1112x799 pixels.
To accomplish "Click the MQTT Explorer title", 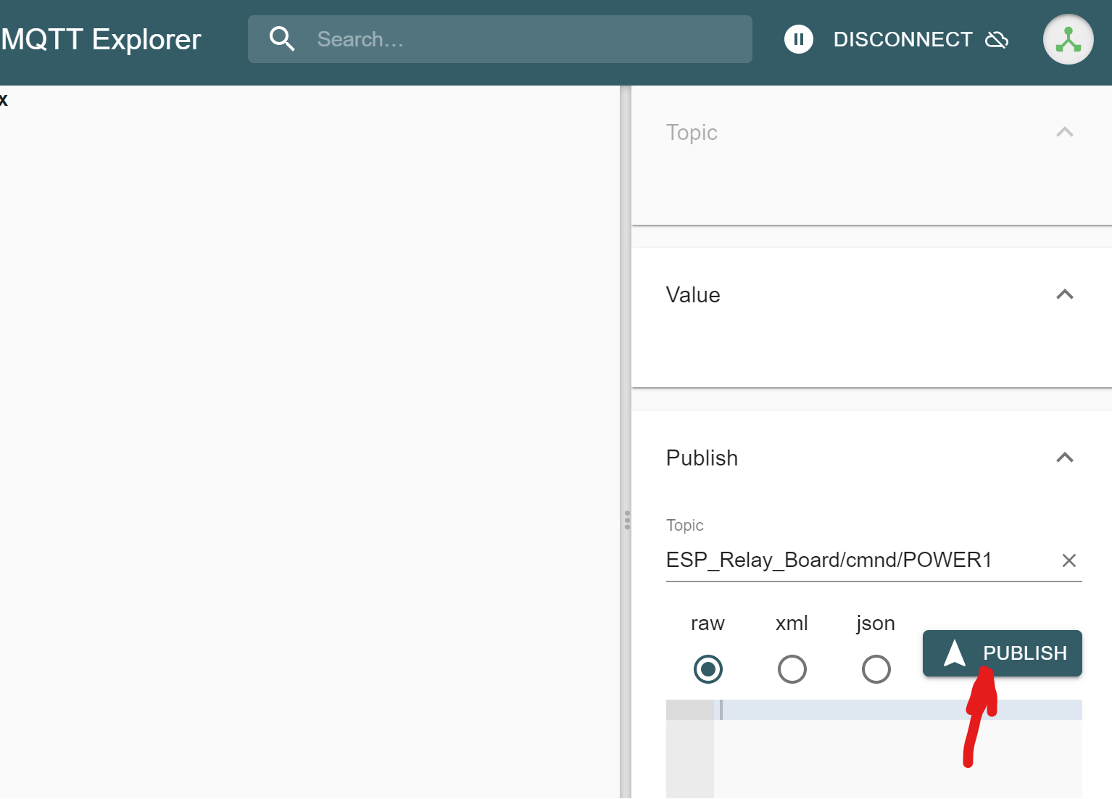I will coord(101,40).
